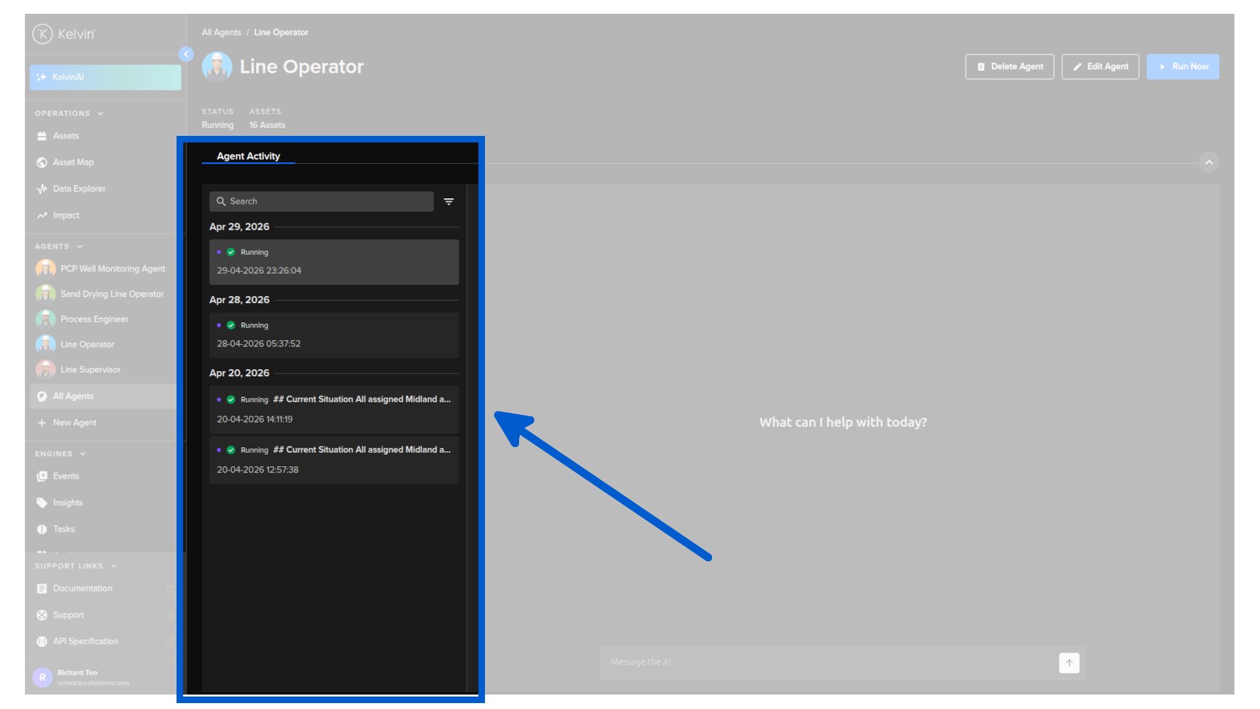Send message with the arrow button
The width and height of the screenshot is (1260, 709).
pos(1069,663)
